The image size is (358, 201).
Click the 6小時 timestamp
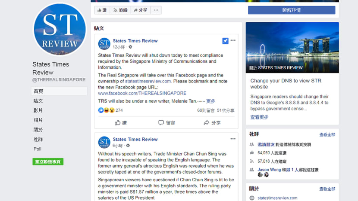point(117,146)
